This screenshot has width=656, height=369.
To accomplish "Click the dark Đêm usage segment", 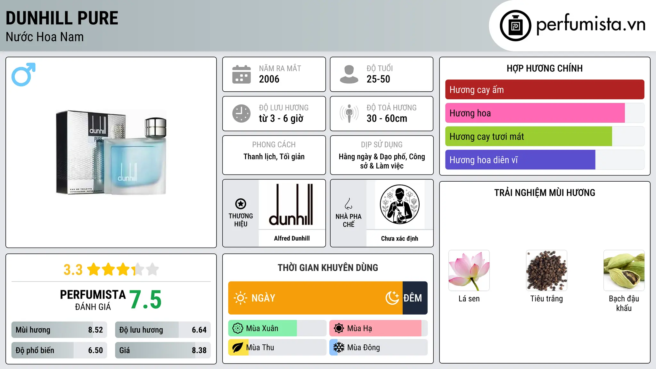I will [x=415, y=298].
